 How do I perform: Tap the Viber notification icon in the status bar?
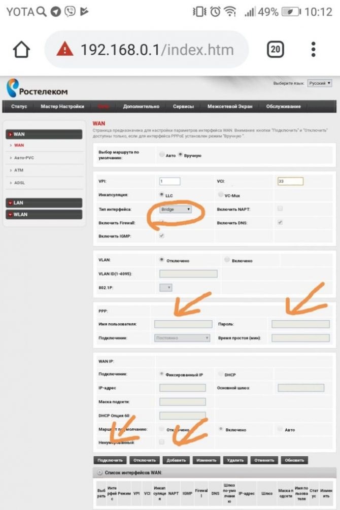(70, 12)
